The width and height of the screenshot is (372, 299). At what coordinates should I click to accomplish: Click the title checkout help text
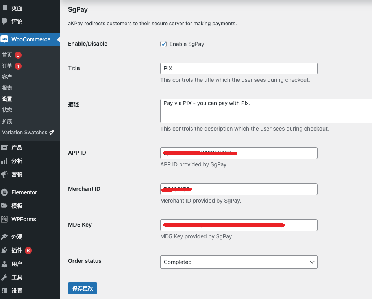235,80
